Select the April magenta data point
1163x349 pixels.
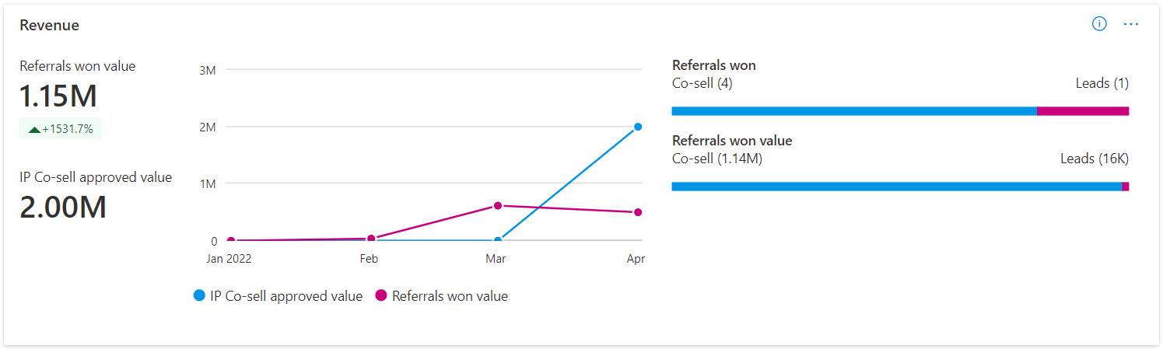tap(638, 212)
